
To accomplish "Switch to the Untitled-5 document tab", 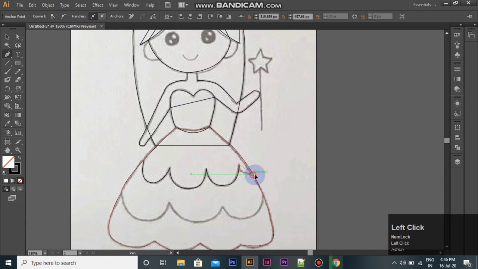I will click(63, 26).
